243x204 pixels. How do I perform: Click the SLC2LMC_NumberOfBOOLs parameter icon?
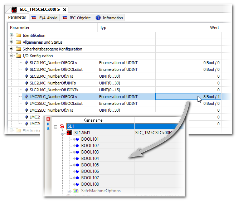coord(26,63)
